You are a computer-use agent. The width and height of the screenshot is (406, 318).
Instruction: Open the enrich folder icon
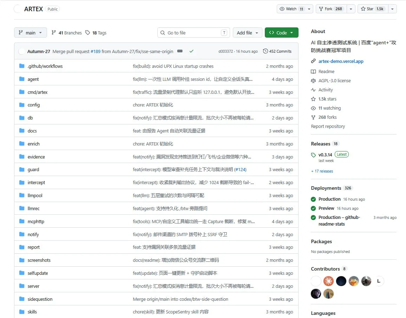(x=22, y=143)
